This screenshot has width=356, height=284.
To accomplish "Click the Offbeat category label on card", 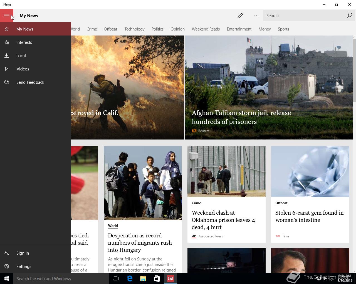I will coord(281,203).
